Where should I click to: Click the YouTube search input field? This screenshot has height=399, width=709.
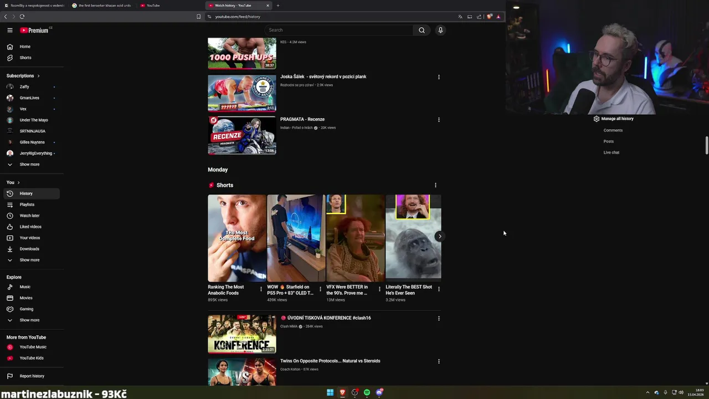[x=339, y=30]
